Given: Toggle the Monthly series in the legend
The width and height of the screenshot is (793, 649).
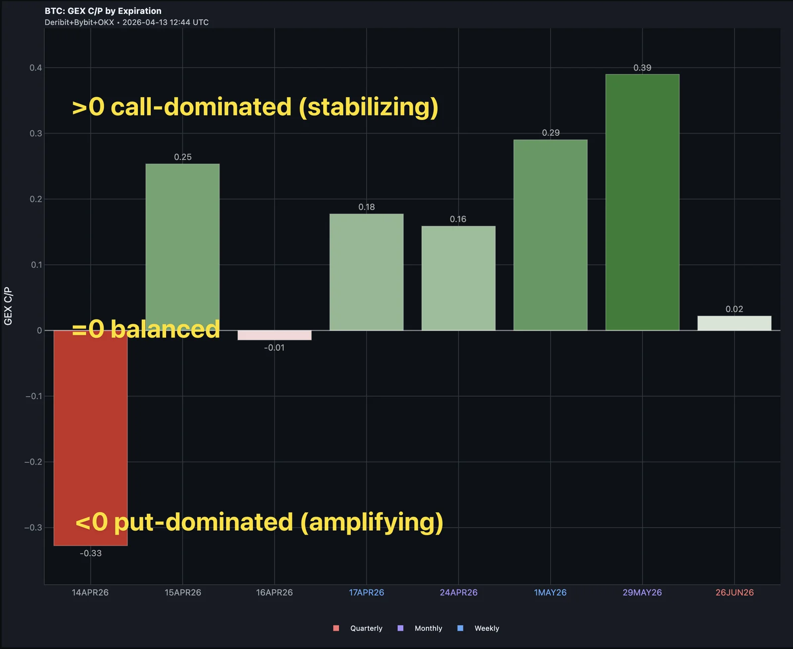Looking at the screenshot, I should (x=428, y=628).
